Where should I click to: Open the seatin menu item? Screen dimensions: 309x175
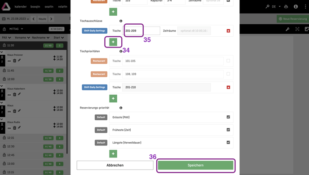click(49, 6)
